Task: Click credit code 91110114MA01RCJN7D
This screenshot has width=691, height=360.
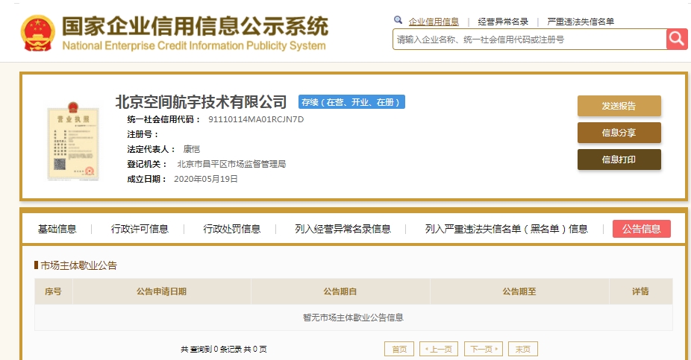Action: pos(256,119)
